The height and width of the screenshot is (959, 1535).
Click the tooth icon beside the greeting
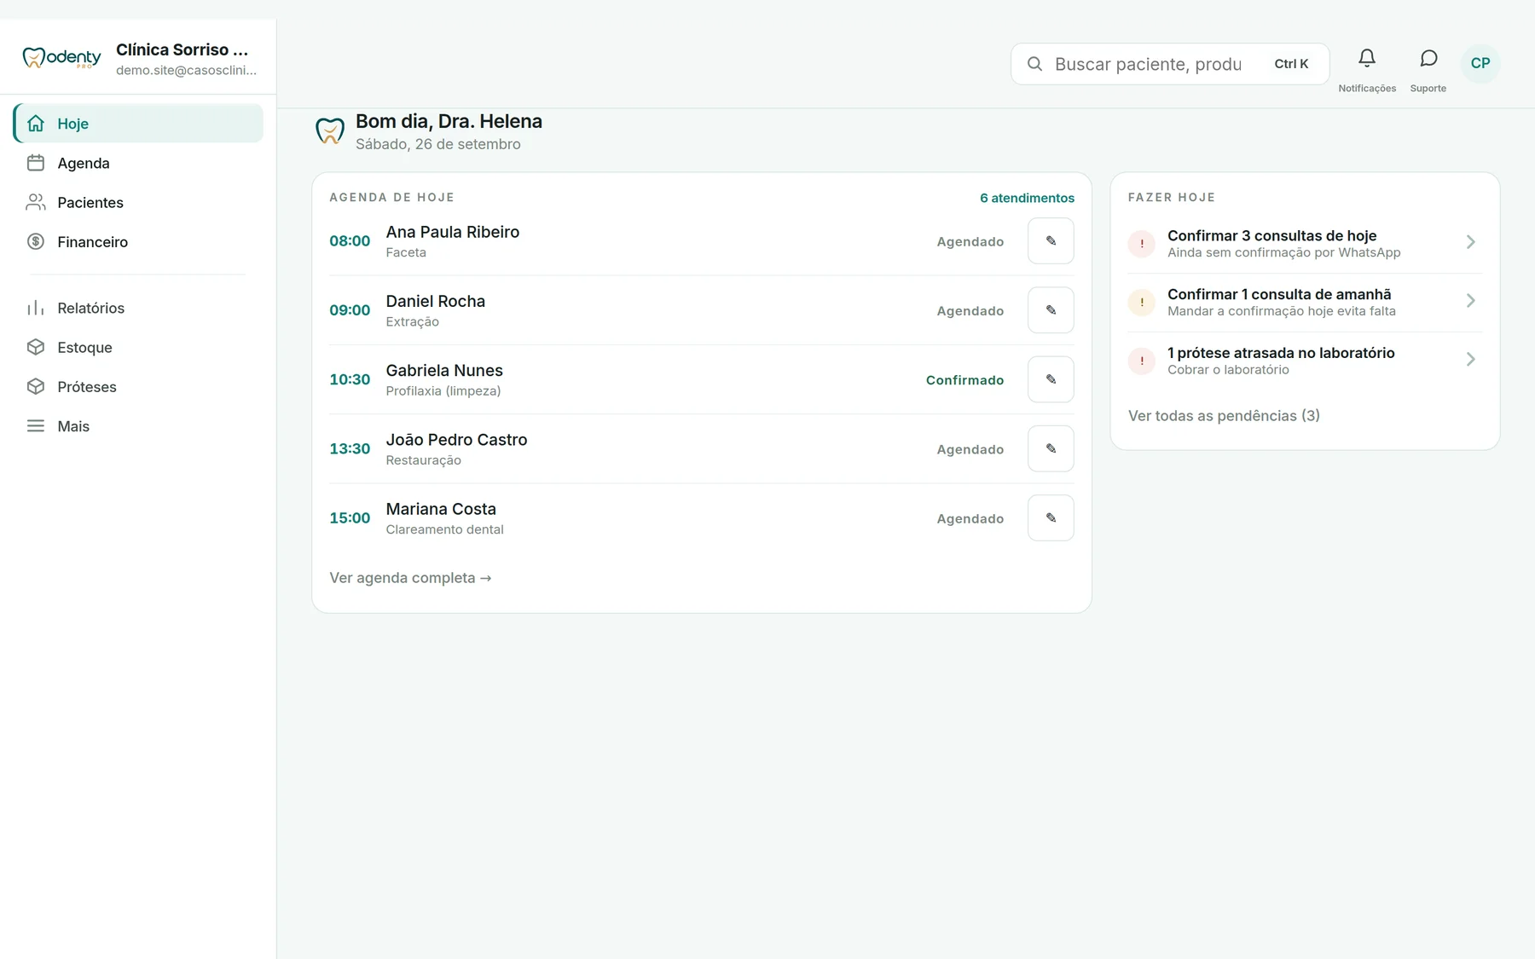[330, 131]
